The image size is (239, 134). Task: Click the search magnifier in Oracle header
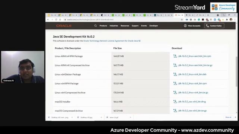[x=96, y=26]
